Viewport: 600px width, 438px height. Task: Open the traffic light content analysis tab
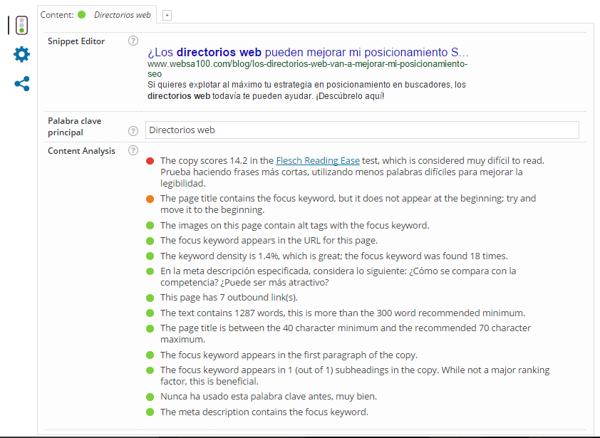pos(22,25)
